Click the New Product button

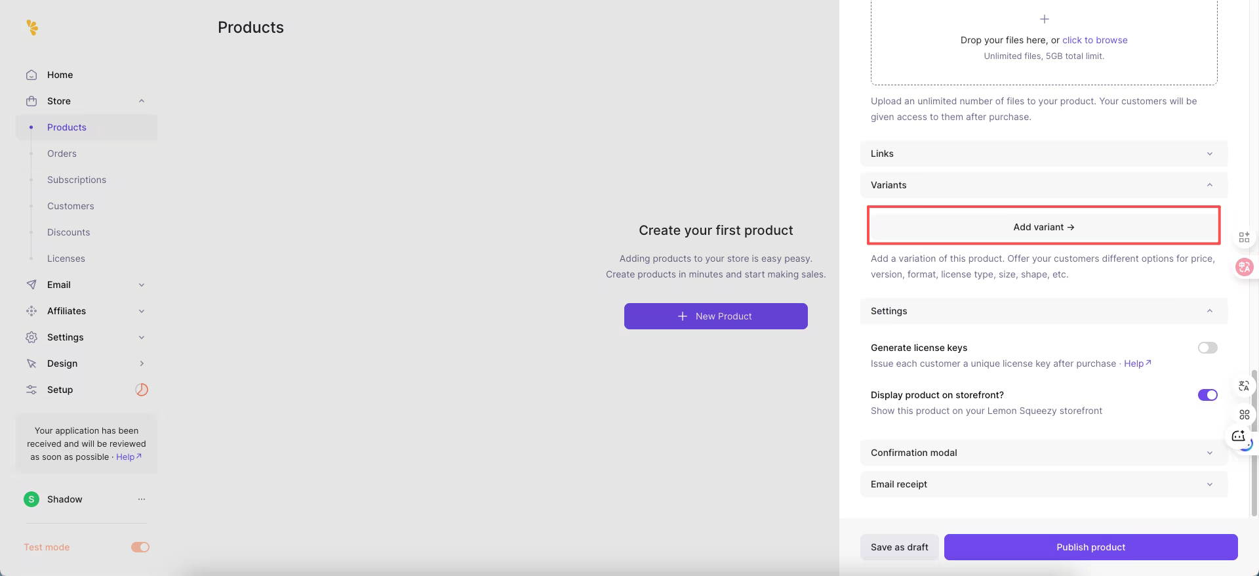[x=716, y=316]
